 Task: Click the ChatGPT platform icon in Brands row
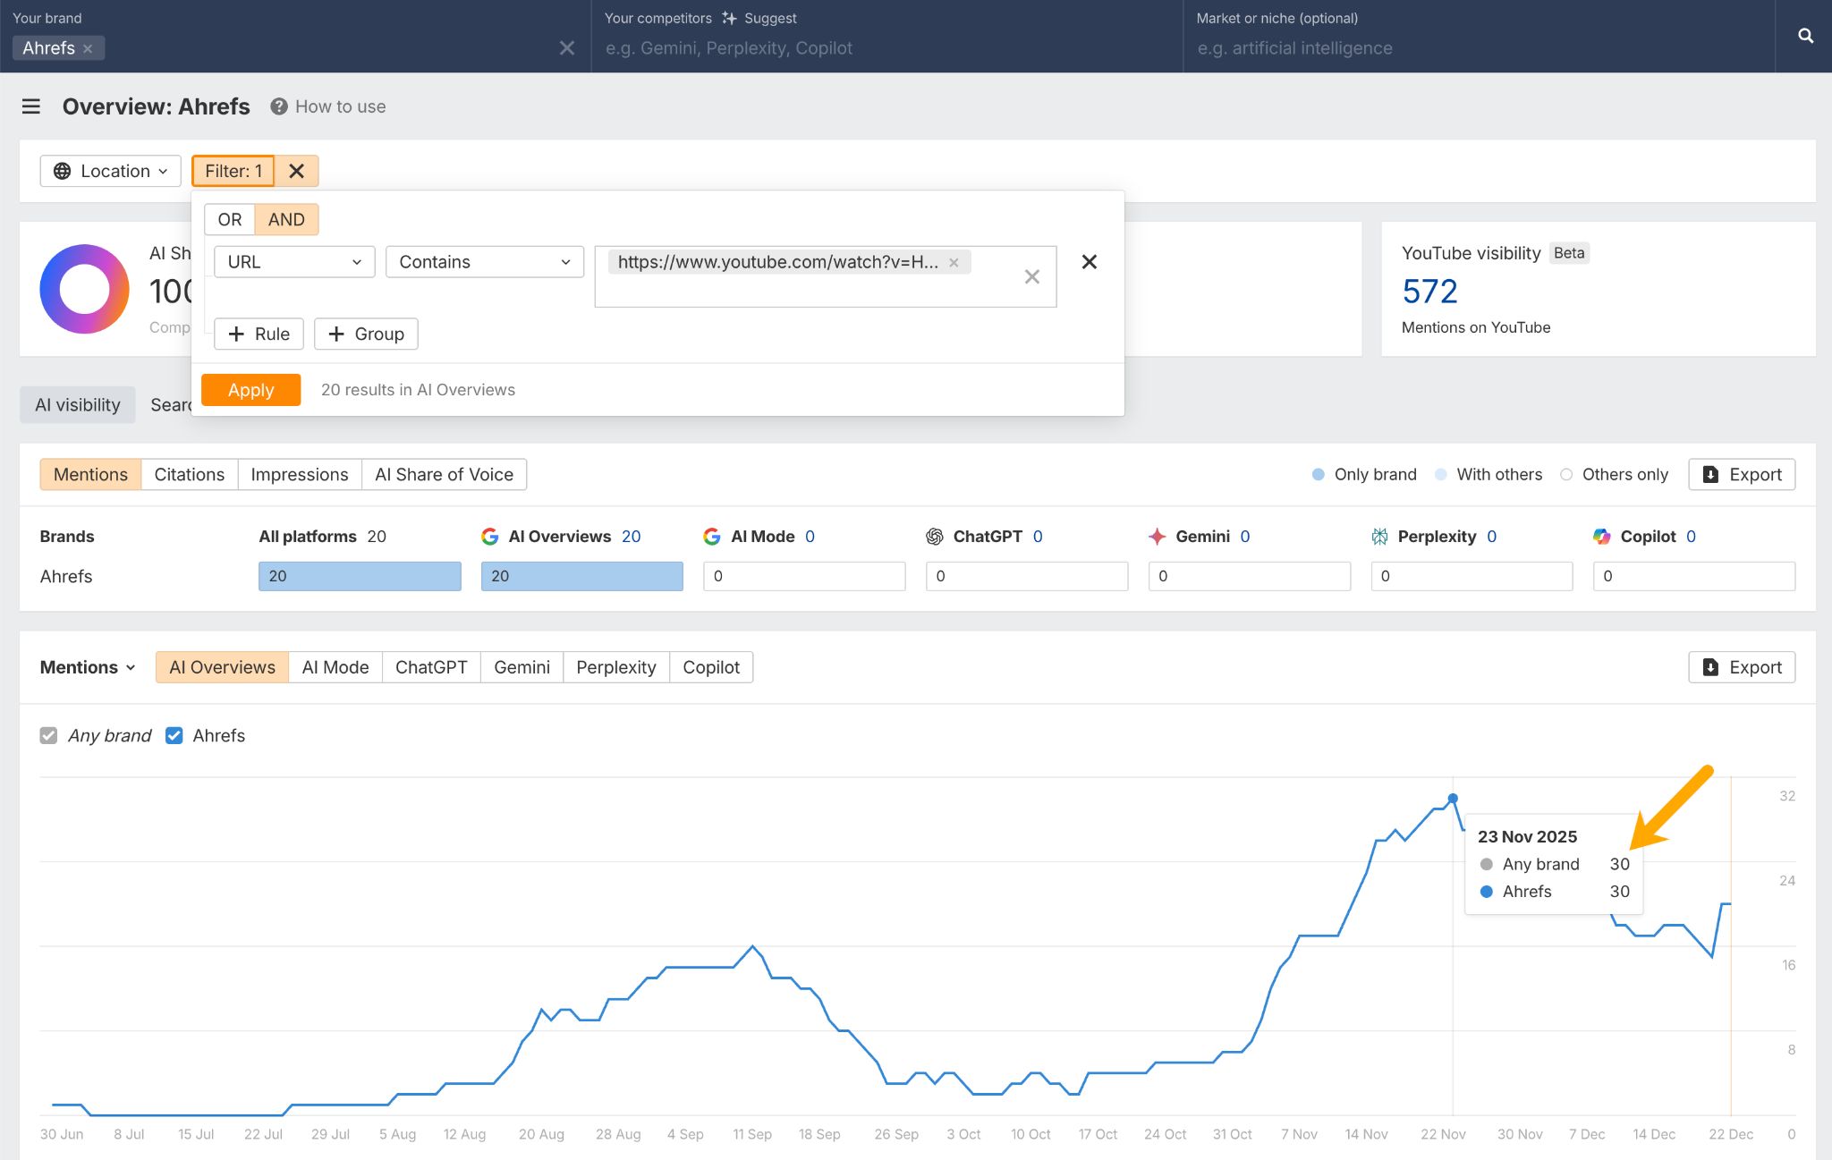tap(934, 536)
